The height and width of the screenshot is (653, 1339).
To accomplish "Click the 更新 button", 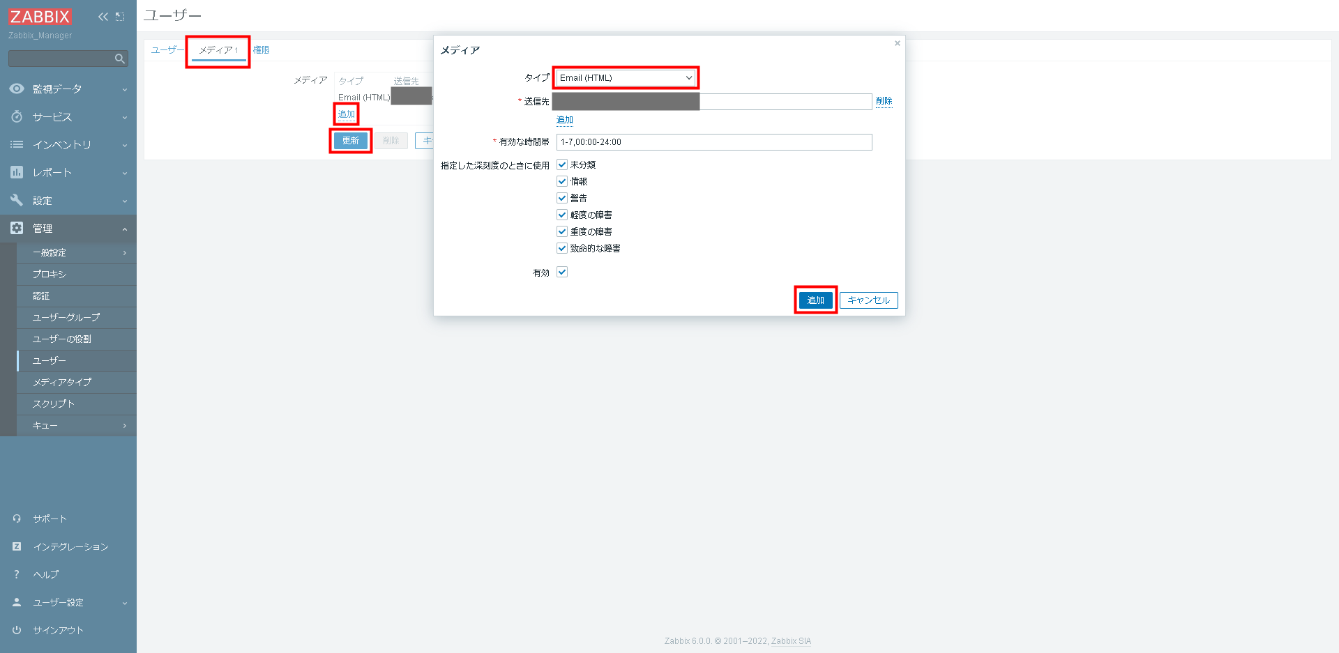I will tap(351, 141).
